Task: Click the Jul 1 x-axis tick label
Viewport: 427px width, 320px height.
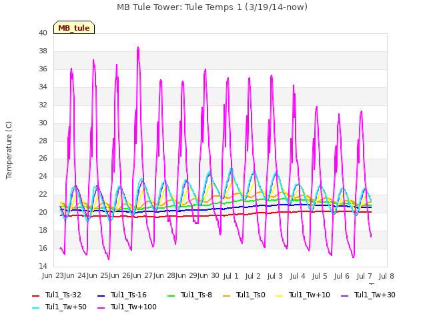Action: (231, 276)
